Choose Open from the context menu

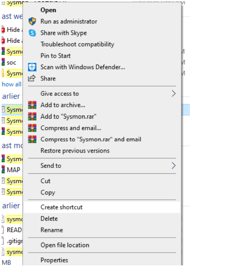[x=102, y=10]
